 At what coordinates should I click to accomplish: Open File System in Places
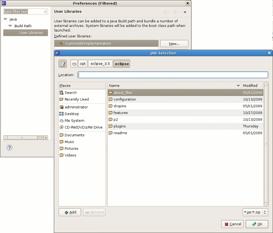pyautogui.click(x=74, y=121)
